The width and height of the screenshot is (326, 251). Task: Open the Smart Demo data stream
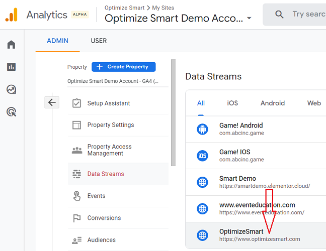tap(256, 182)
